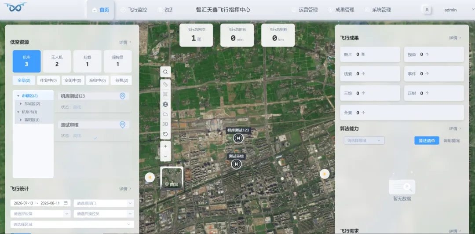475x234 pixels.
Task: Open the 运营管理 menu
Action: [304, 10]
